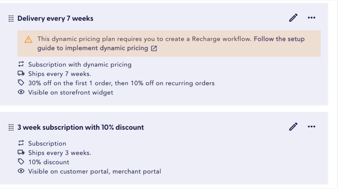Edit the Delivery every 7 weeks plan
Viewport: 338px width, 189px height.
[293, 18]
